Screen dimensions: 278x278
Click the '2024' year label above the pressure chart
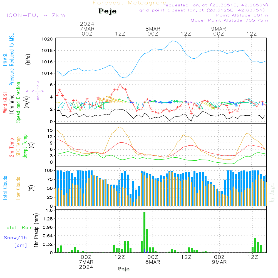coord(87,24)
